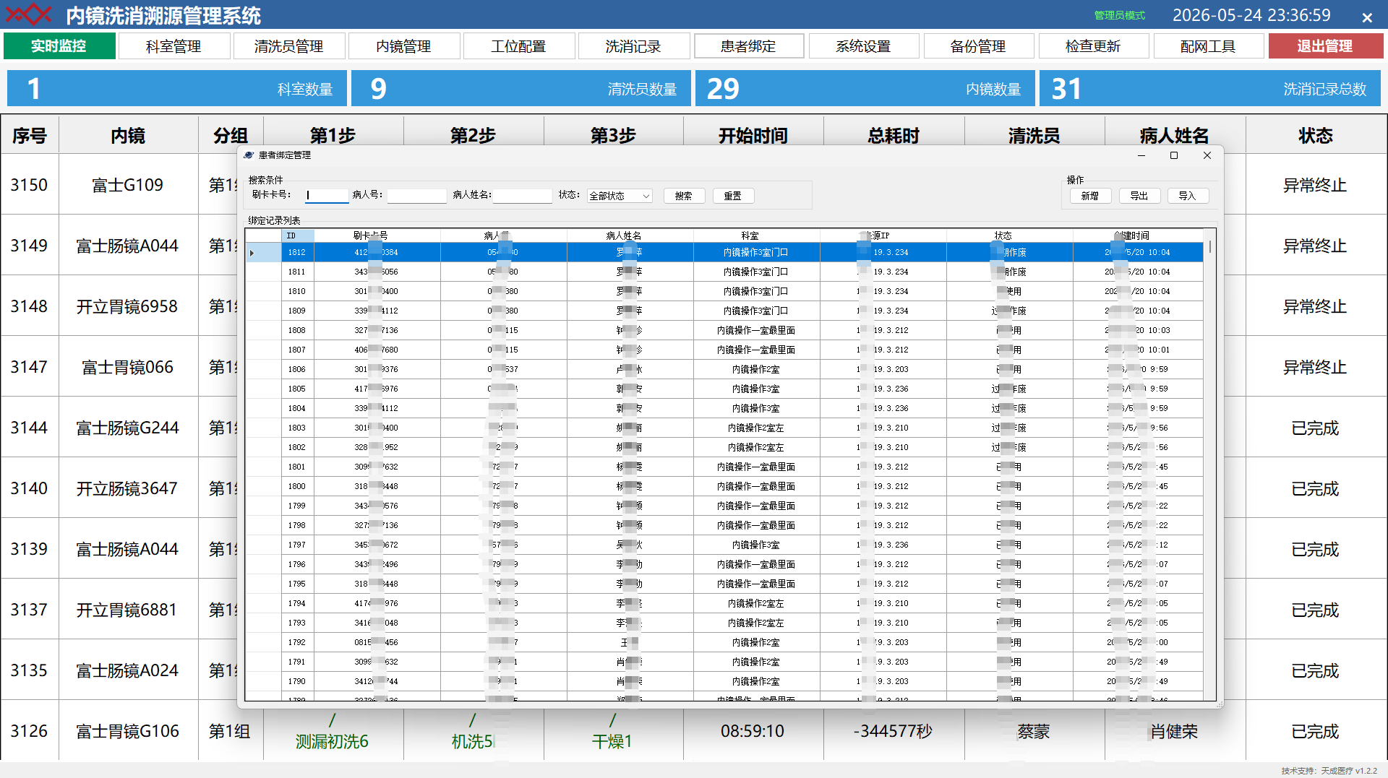The width and height of the screenshot is (1388, 778).
Task: Click 富士胃镜066 cell
Action: tap(128, 367)
